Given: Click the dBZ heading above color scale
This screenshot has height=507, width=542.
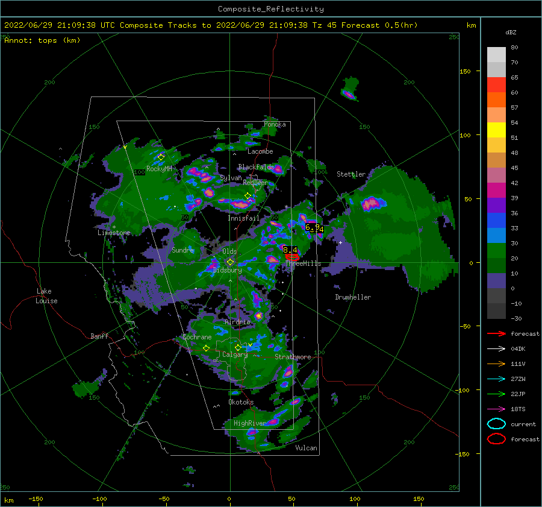Looking at the screenshot, I should pos(511,33).
